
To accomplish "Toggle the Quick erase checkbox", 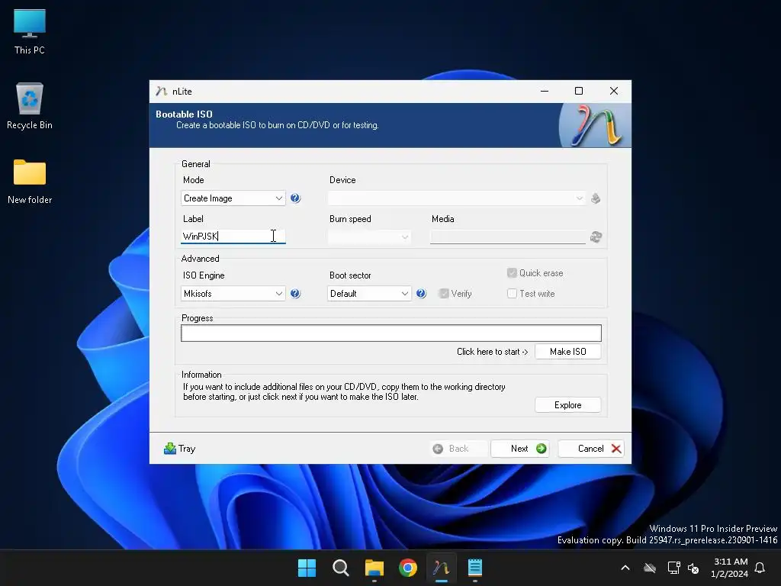I will coord(512,273).
